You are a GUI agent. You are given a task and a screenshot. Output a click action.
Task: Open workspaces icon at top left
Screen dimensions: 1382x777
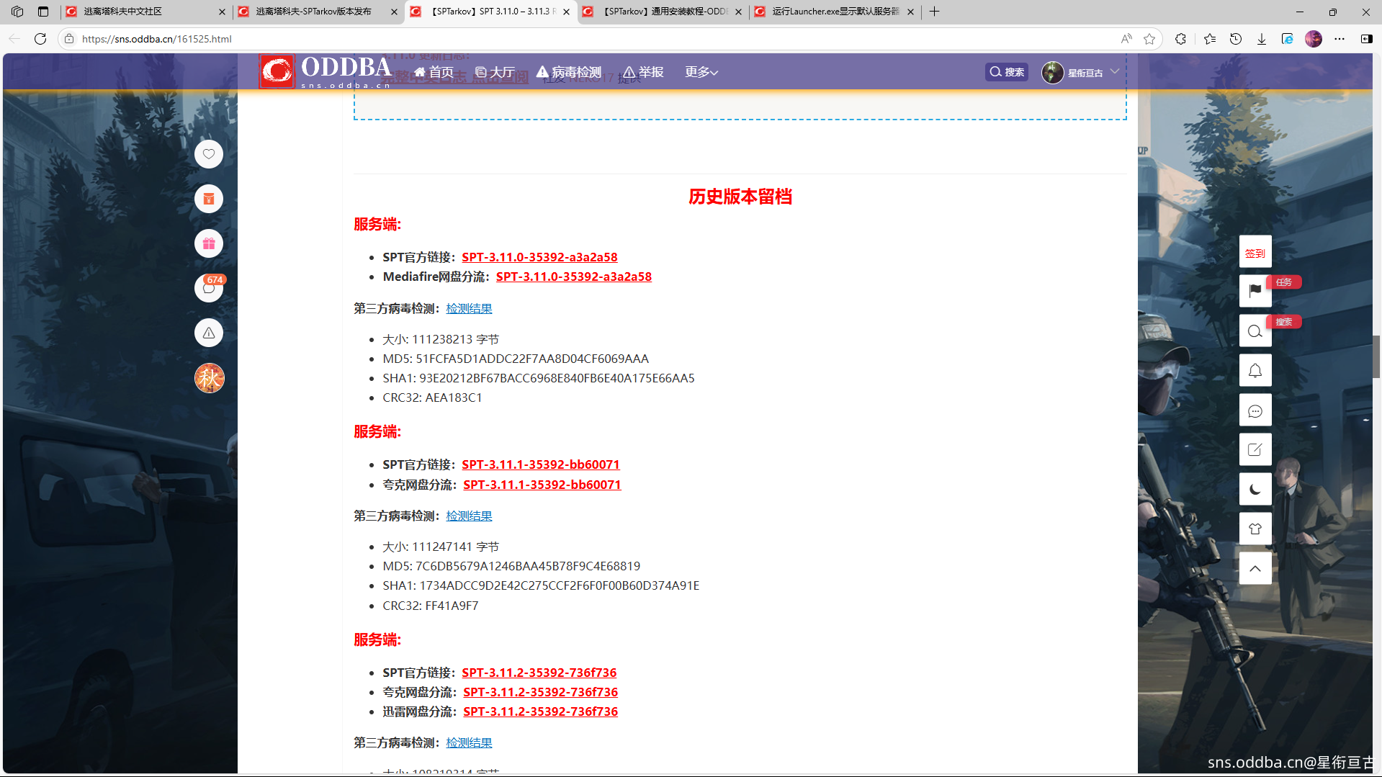click(x=17, y=12)
